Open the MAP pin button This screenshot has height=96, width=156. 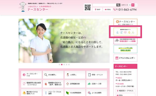click(97, 10)
